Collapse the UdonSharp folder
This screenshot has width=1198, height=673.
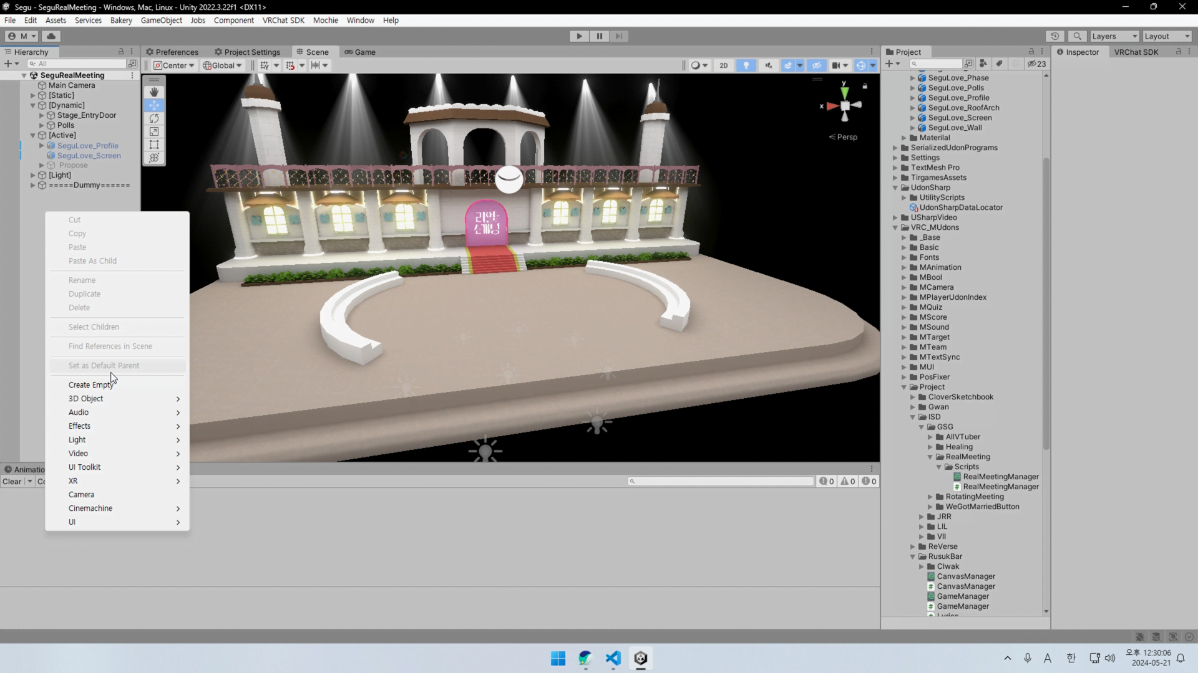[895, 188]
